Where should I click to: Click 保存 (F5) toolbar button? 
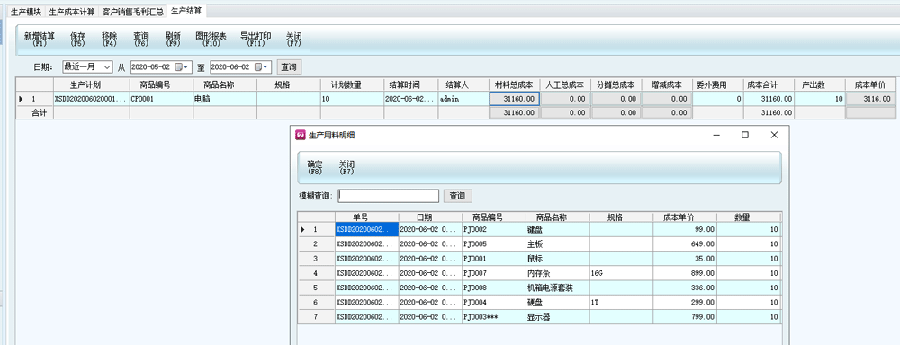tap(77, 39)
